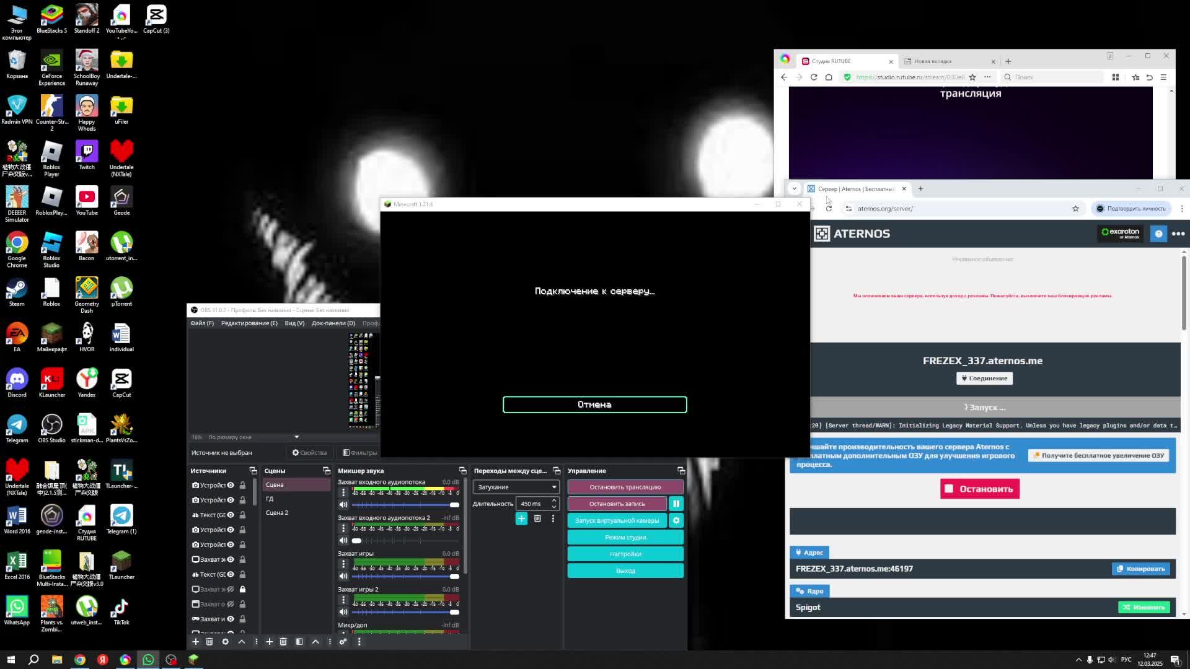Mute Захват игры audio speaker icon

click(x=343, y=577)
